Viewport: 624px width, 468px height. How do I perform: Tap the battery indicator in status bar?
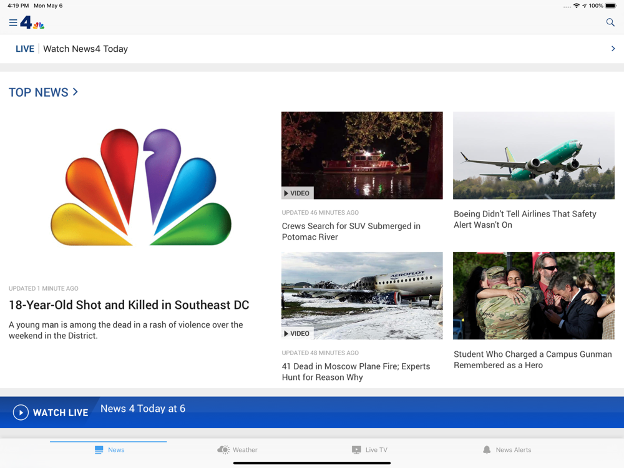click(x=611, y=6)
